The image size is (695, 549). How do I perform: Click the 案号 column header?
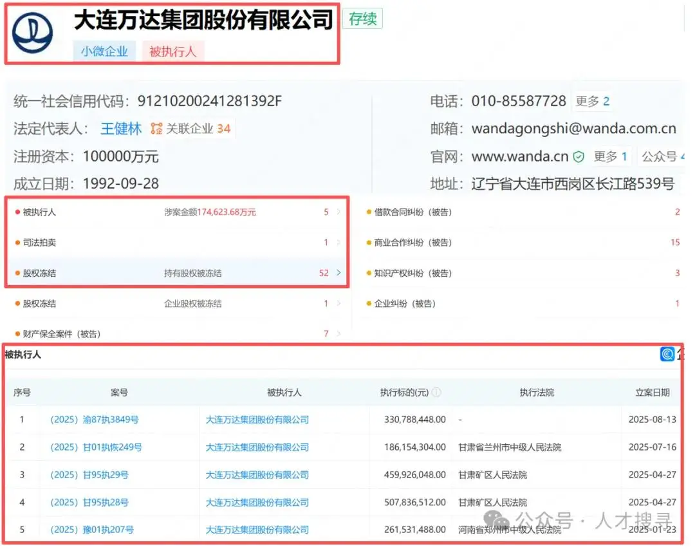tap(119, 393)
